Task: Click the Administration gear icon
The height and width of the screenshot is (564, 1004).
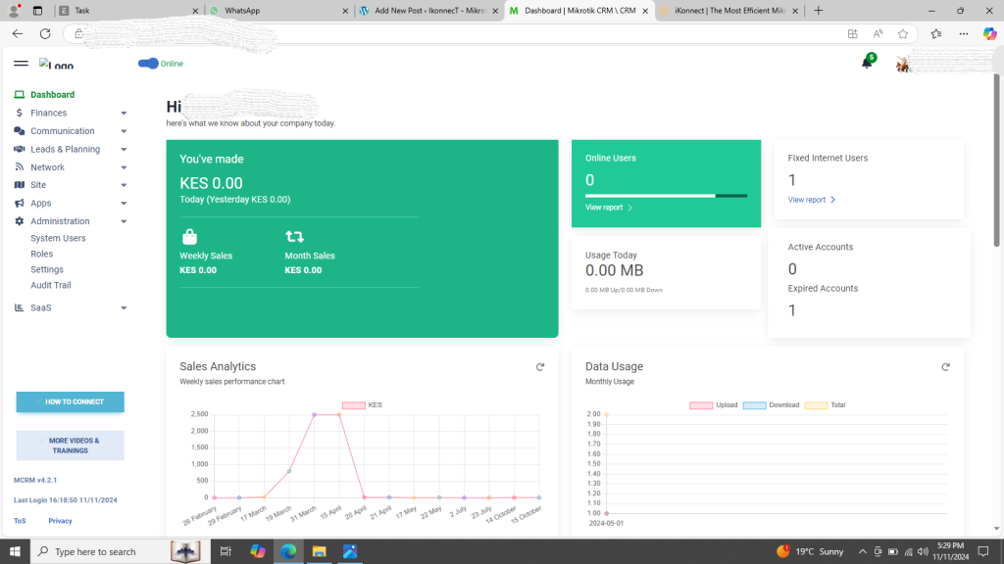Action: click(x=21, y=220)
